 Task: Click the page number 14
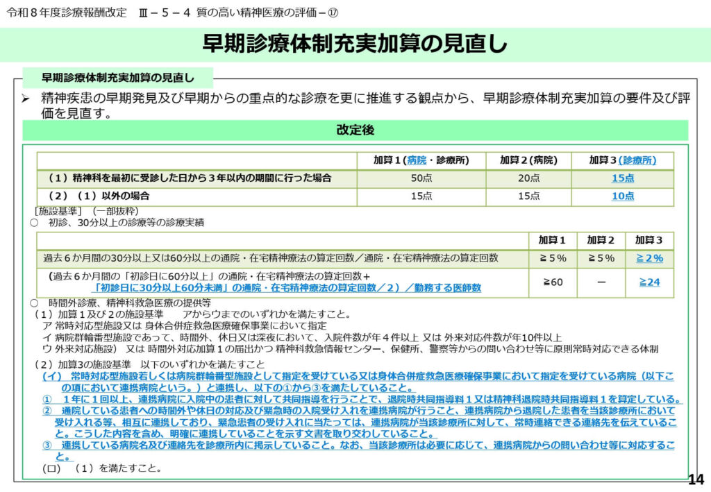(x=695, y=480)
